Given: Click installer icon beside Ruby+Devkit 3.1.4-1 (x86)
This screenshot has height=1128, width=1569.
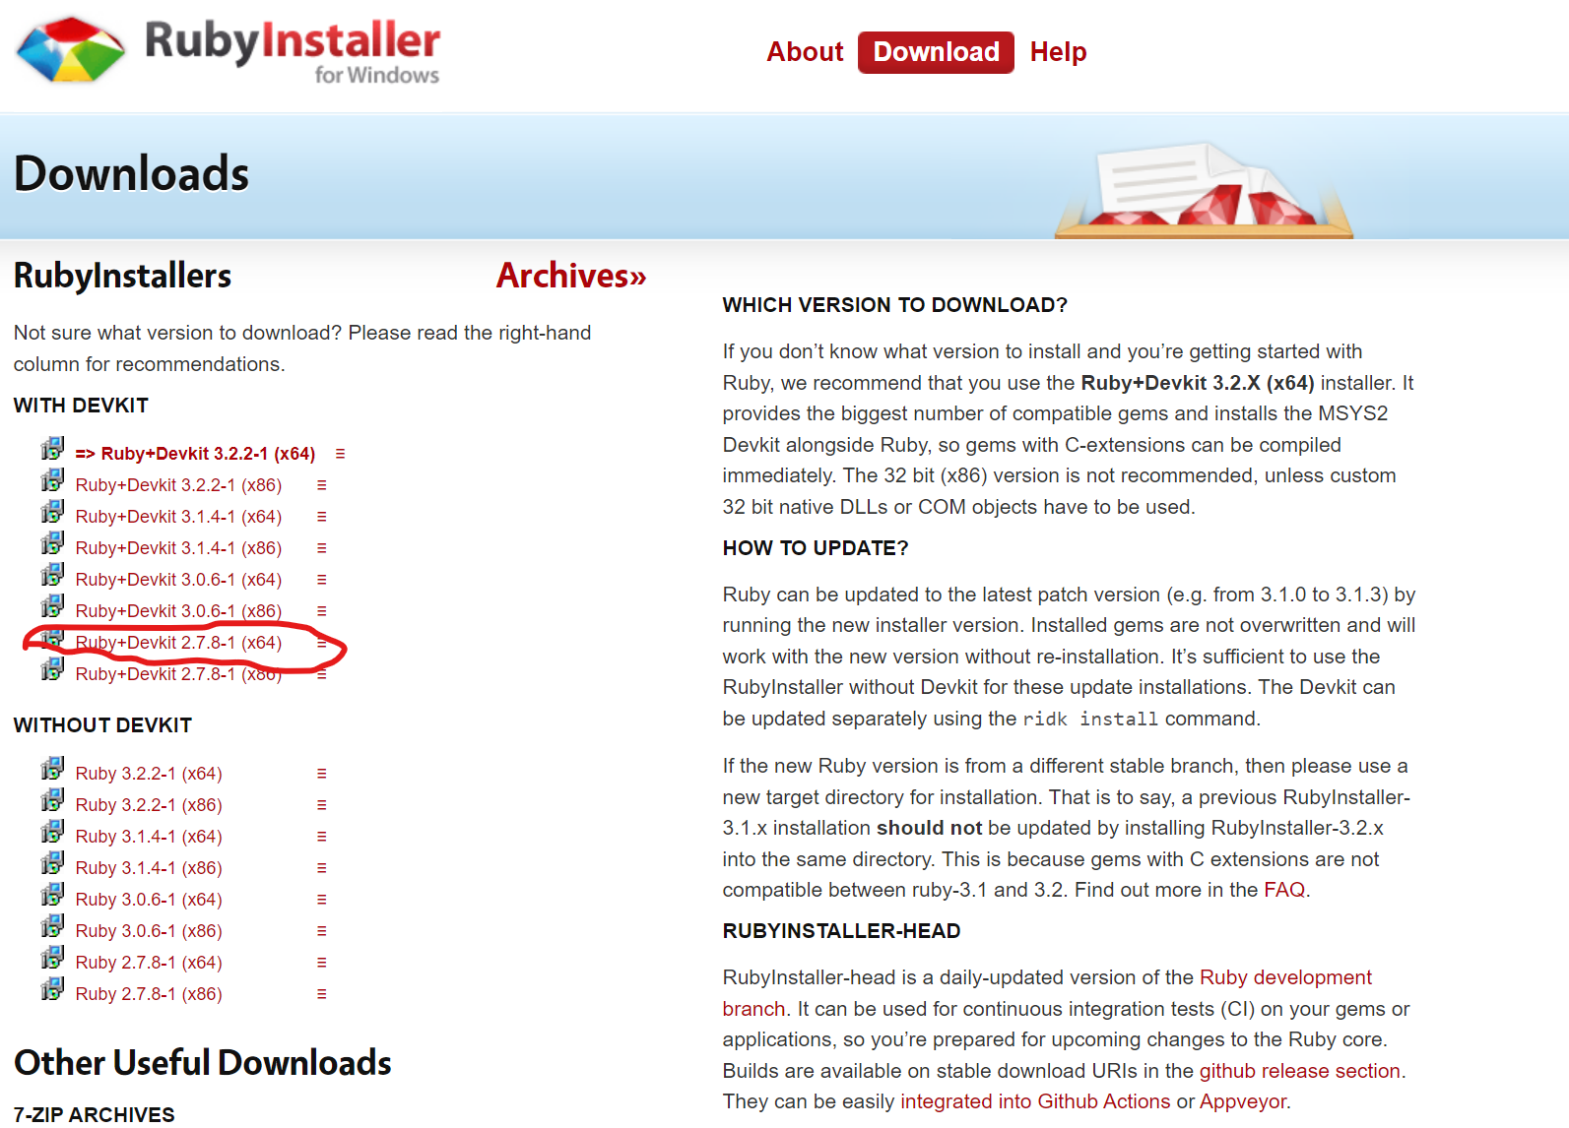Looking at the screenshot, I should tap(52, 544).
